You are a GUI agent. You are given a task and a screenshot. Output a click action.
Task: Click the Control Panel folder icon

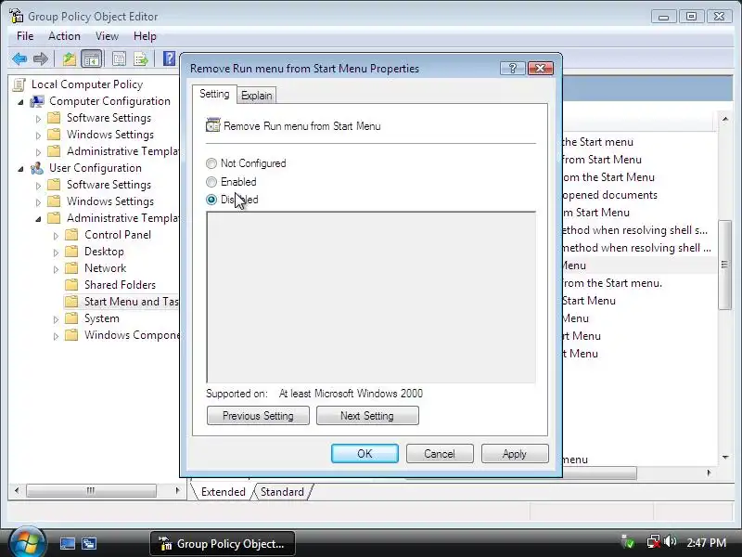click(71, 235)
